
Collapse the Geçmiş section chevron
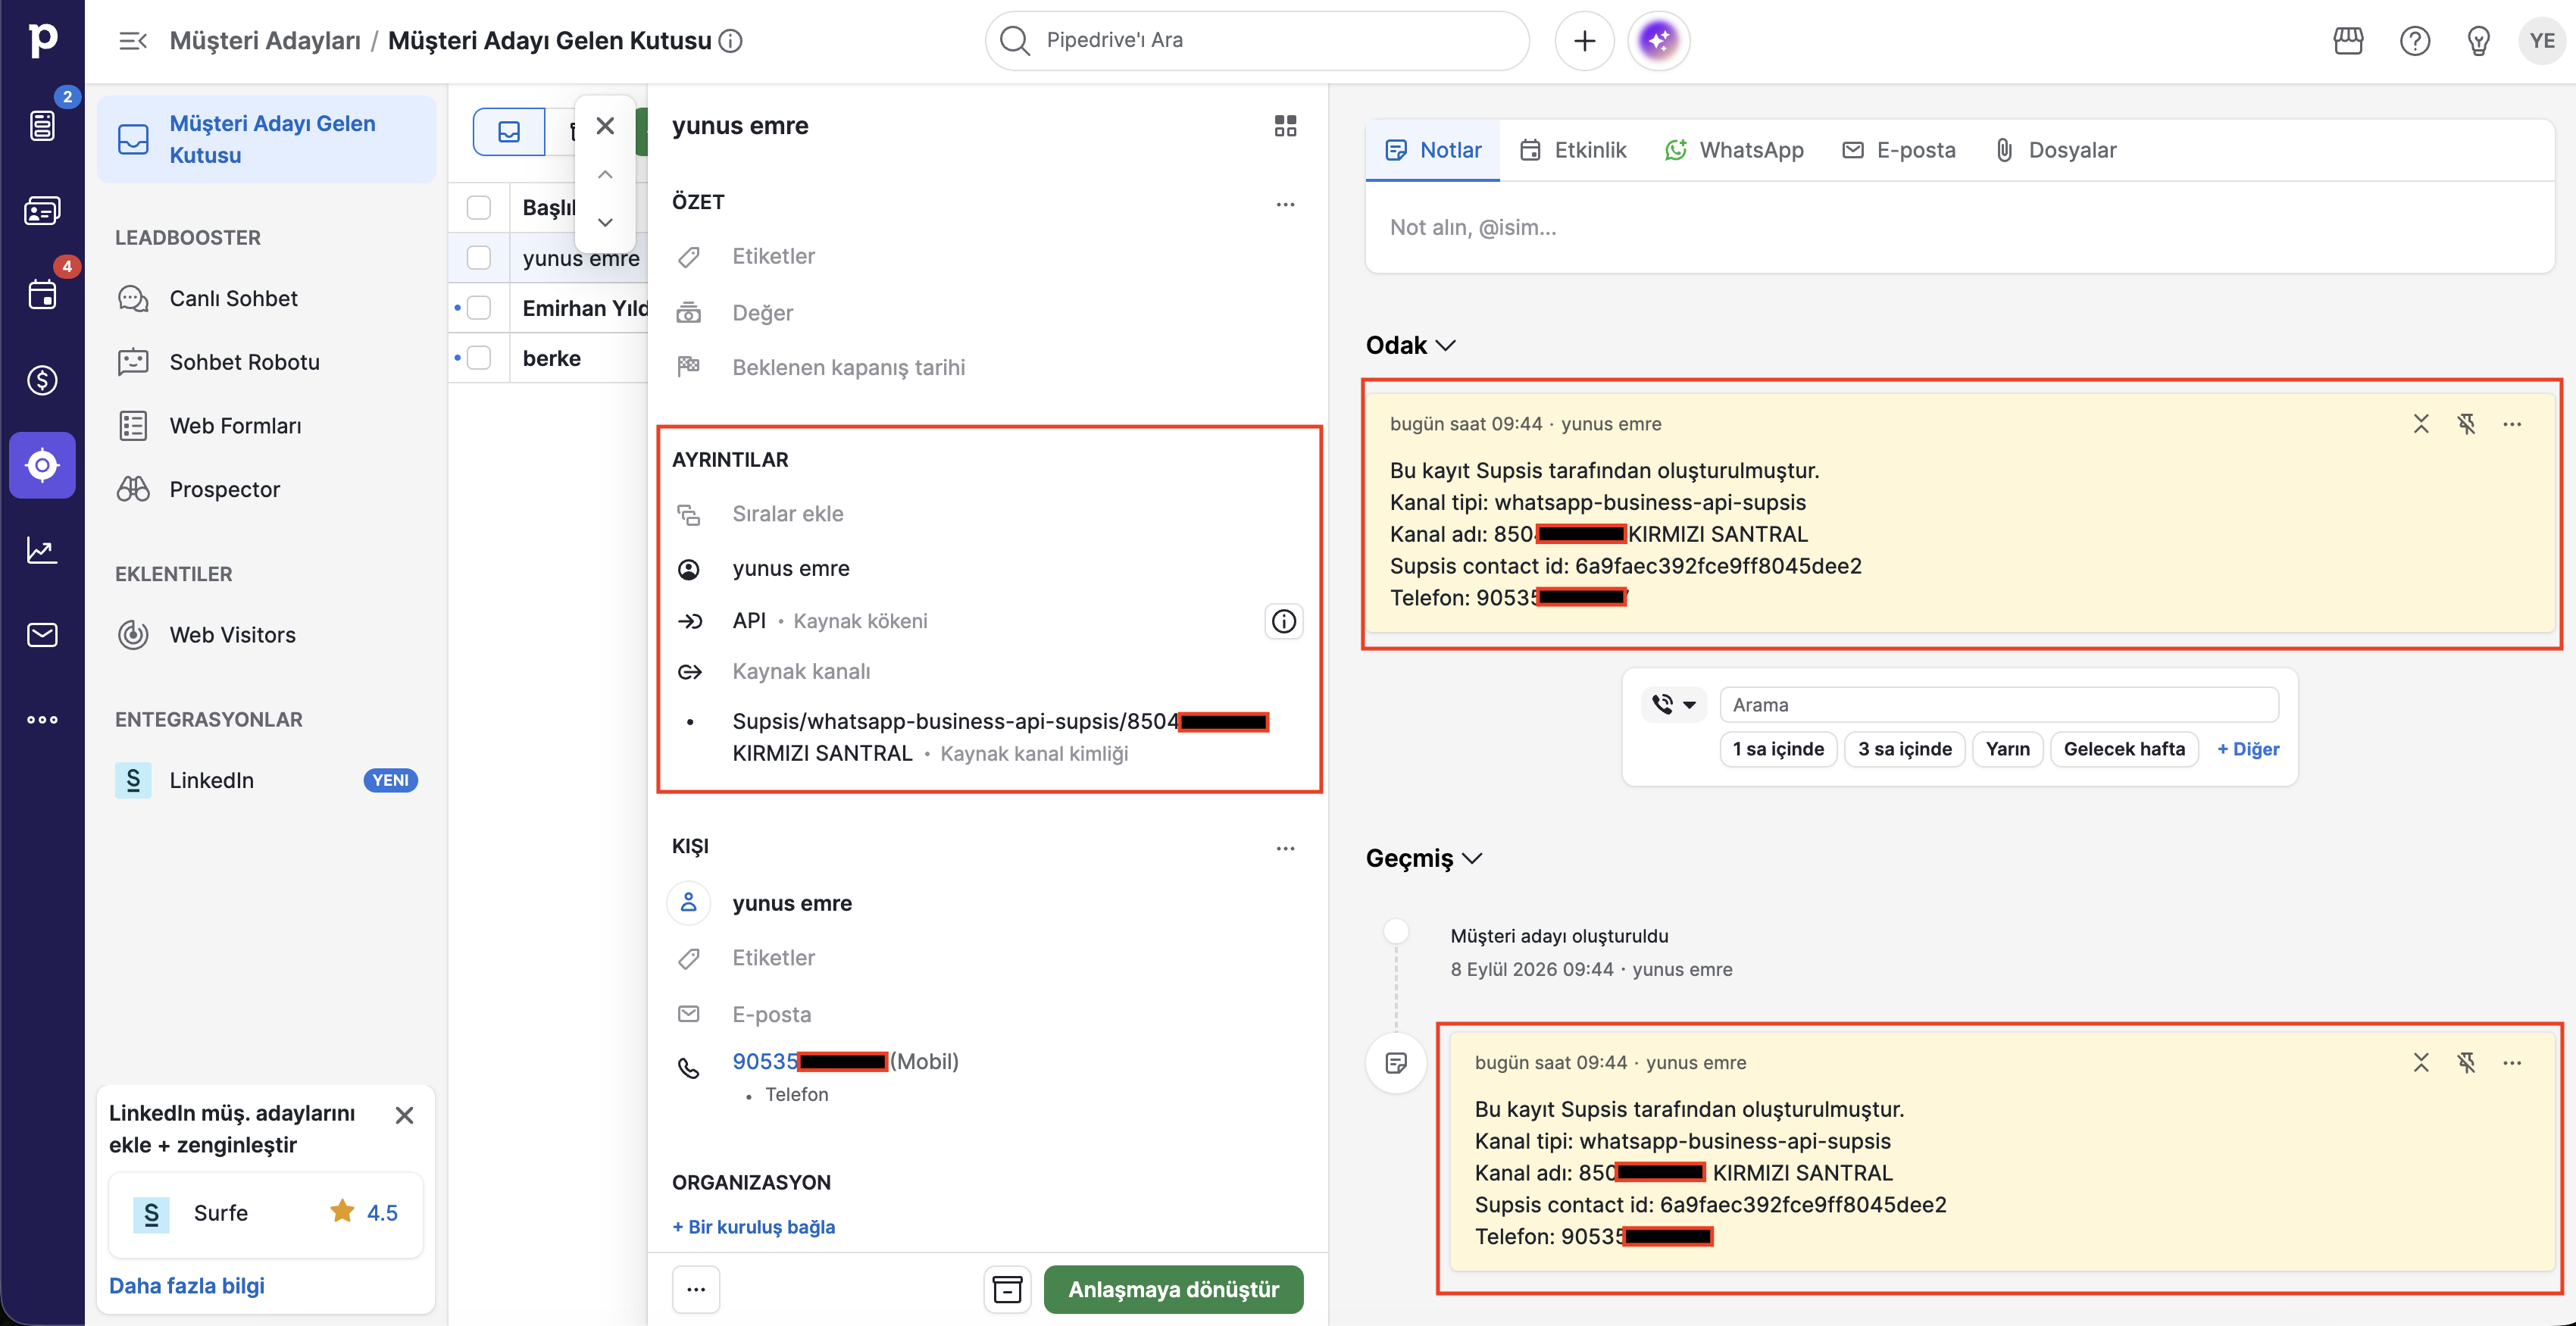1472,858
